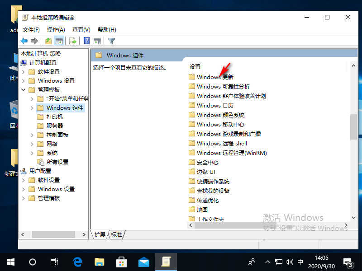Select the 边缘 UI folder
362x271 pixels.
coord(202,172)
